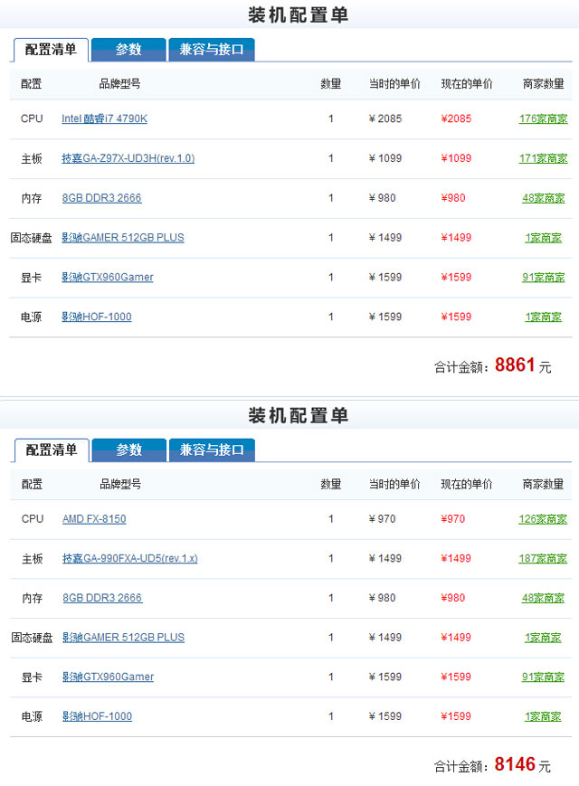View 1家商家 link for SSD in AMD build
Screen dimensions: 579x786
click(x=543, y=637)
